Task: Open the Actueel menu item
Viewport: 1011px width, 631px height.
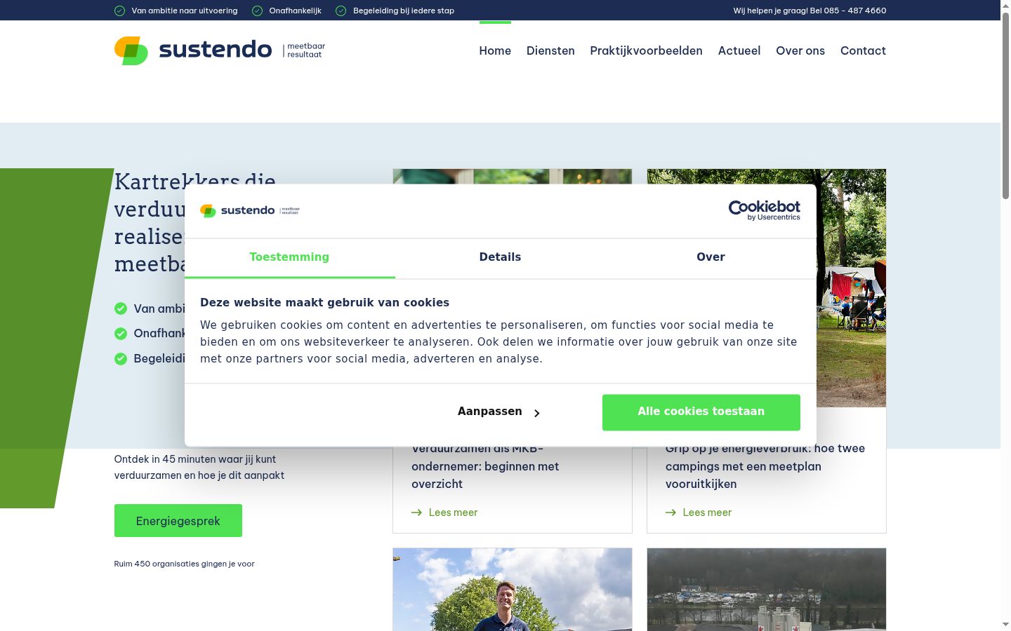Action: (x=739, y=50)
